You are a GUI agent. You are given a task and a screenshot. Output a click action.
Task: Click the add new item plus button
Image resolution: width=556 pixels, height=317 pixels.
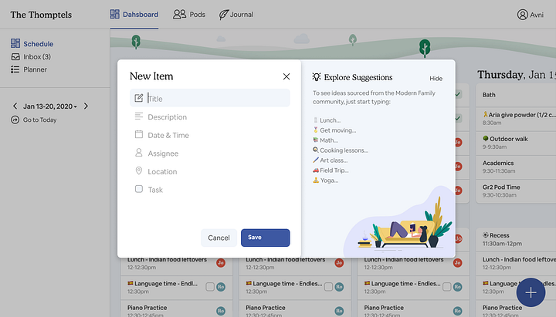pos(531,292)
